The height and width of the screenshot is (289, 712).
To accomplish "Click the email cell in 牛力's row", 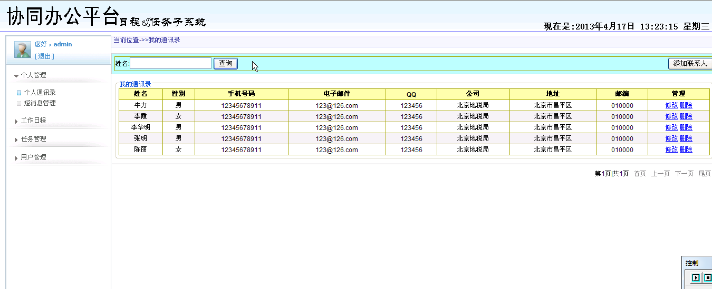I will pos(337,105).
